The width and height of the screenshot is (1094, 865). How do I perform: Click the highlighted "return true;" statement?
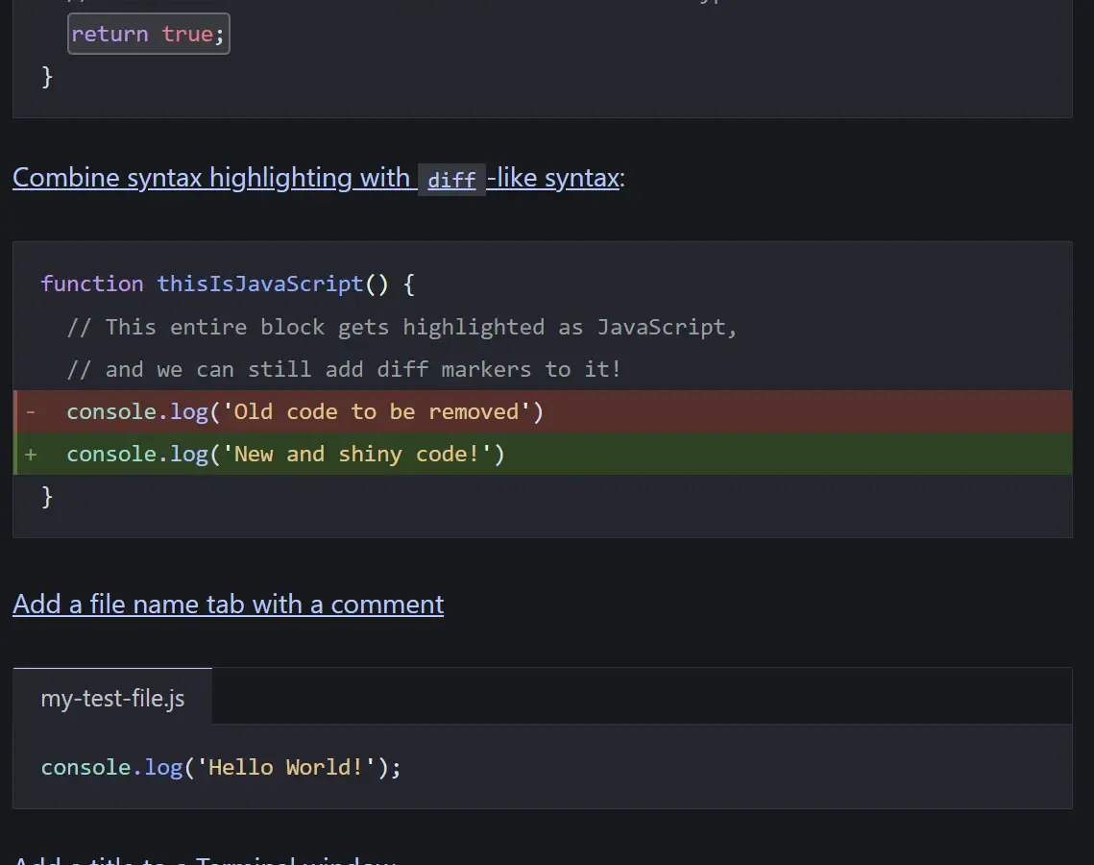(149, 35)
